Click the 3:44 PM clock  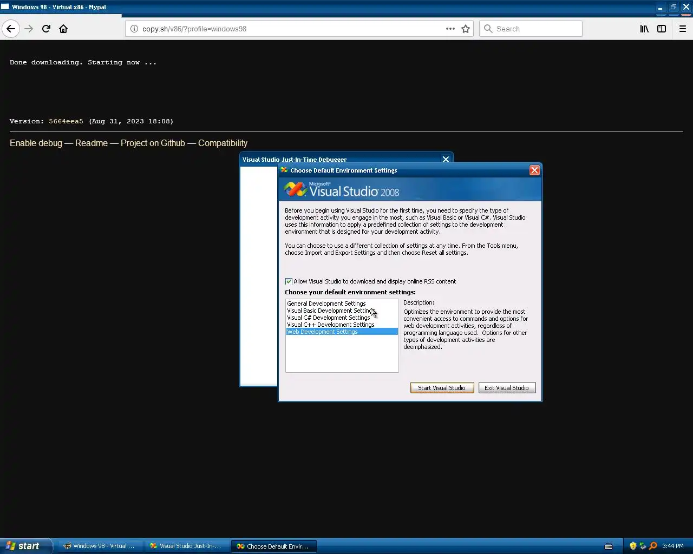673,546
